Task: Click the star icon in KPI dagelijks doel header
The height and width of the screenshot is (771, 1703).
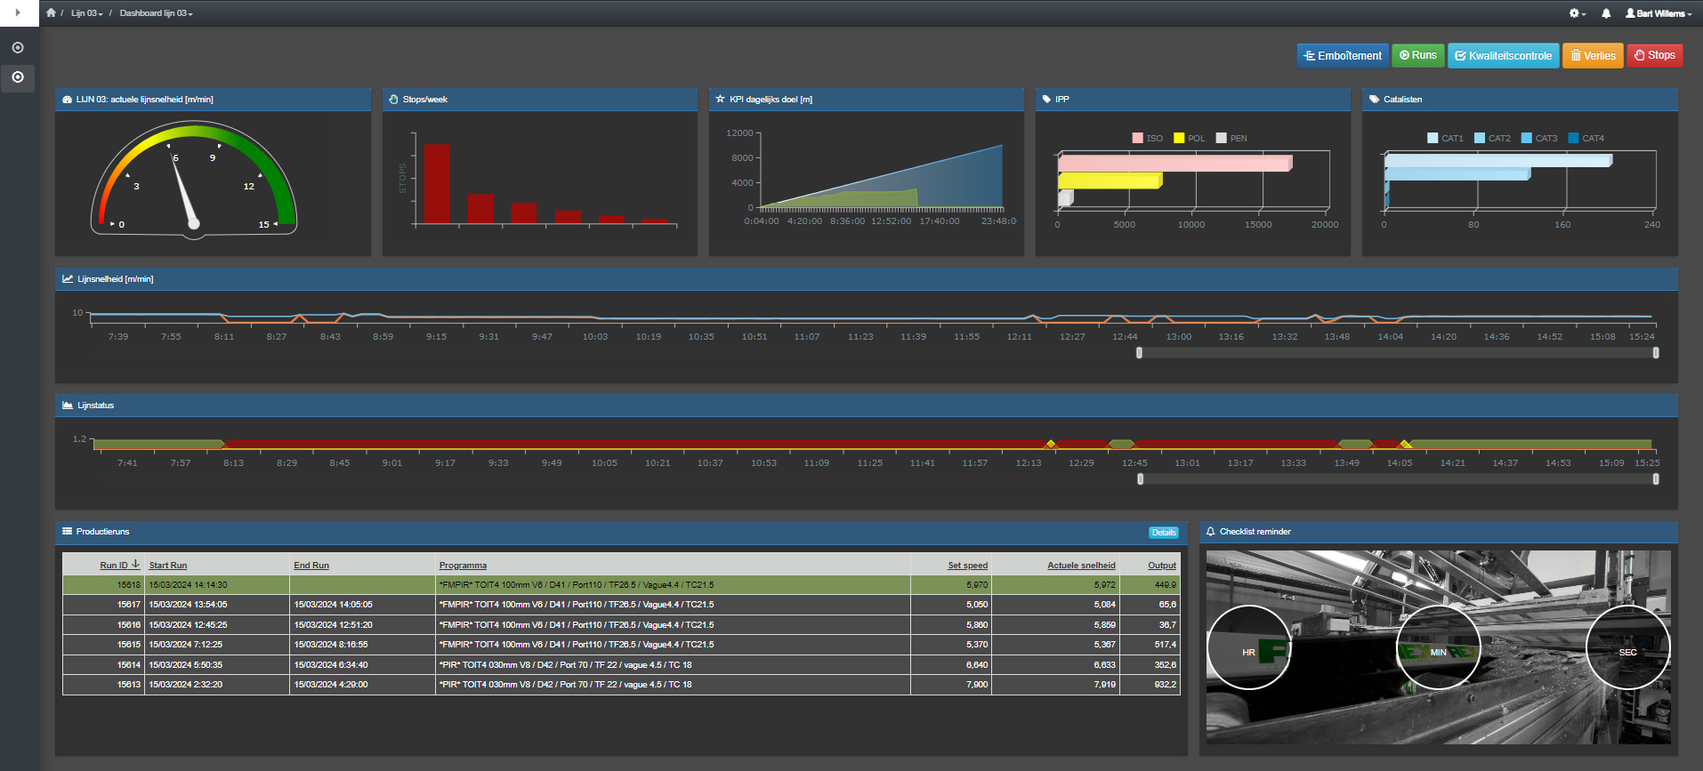Action: pos(720,99)
